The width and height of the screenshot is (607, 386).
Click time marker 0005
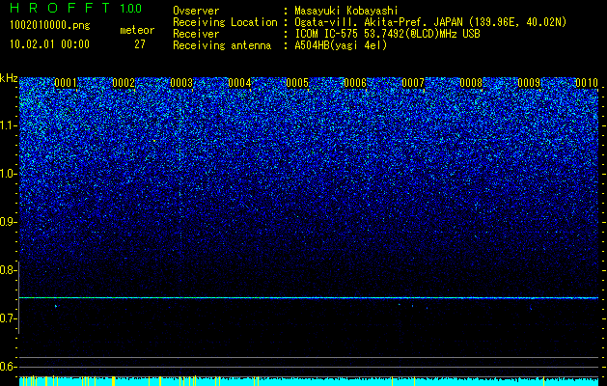pyautogui.click(x=297, y=83)
